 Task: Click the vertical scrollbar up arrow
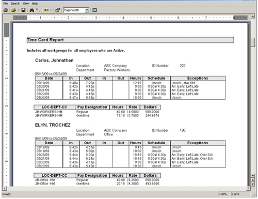click(253, 17)
